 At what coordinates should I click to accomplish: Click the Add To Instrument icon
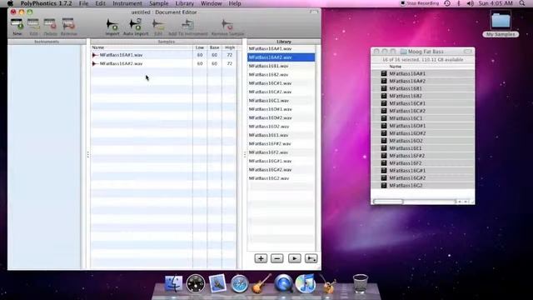[187, 24]
